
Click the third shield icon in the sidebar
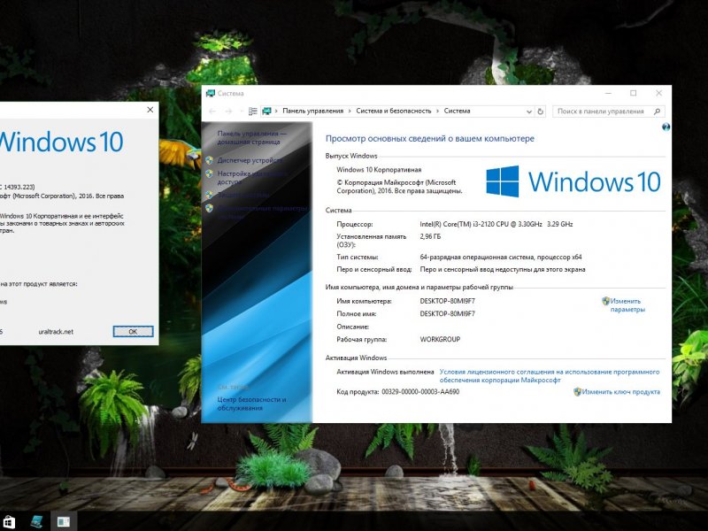click(x=209, y=195)
